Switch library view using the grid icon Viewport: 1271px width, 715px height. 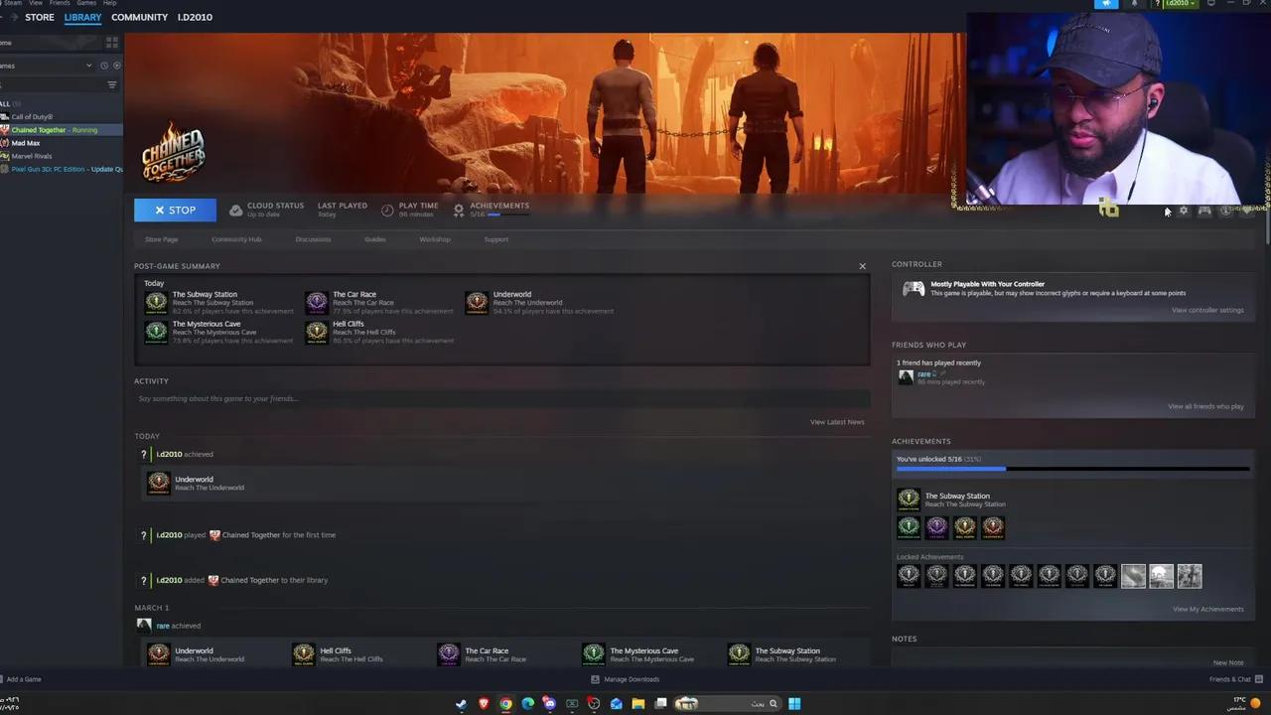tap(112, 43)
